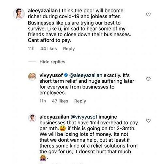View the 44 likes list

tap(49, 49)
